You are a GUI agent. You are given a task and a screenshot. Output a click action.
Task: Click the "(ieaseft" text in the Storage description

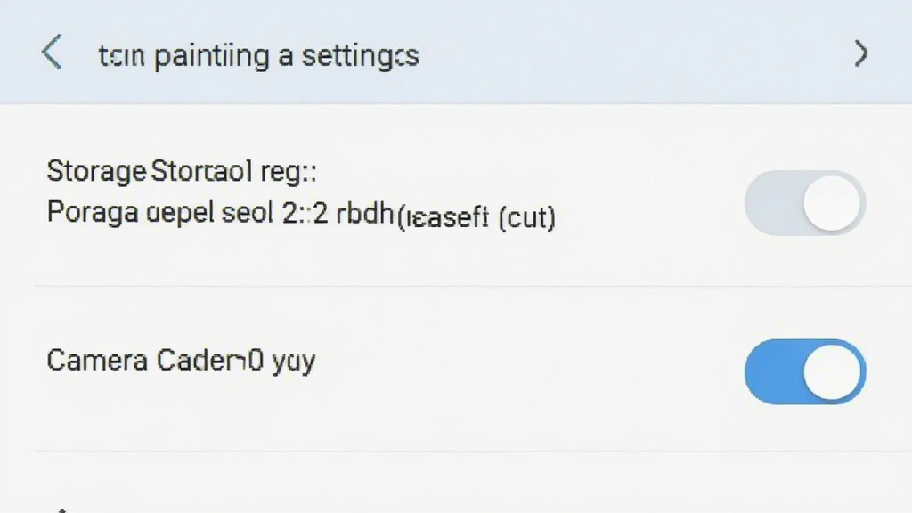tap(443, 217)
